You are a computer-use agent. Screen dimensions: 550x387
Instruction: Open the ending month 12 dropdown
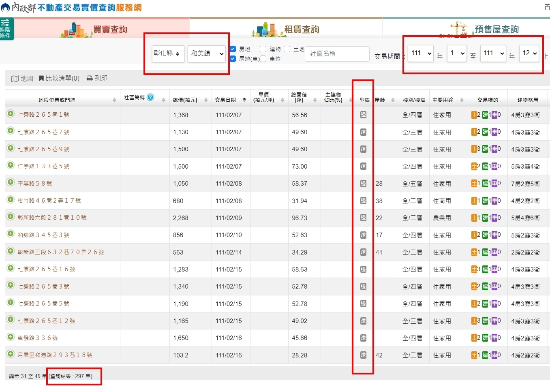529,53
